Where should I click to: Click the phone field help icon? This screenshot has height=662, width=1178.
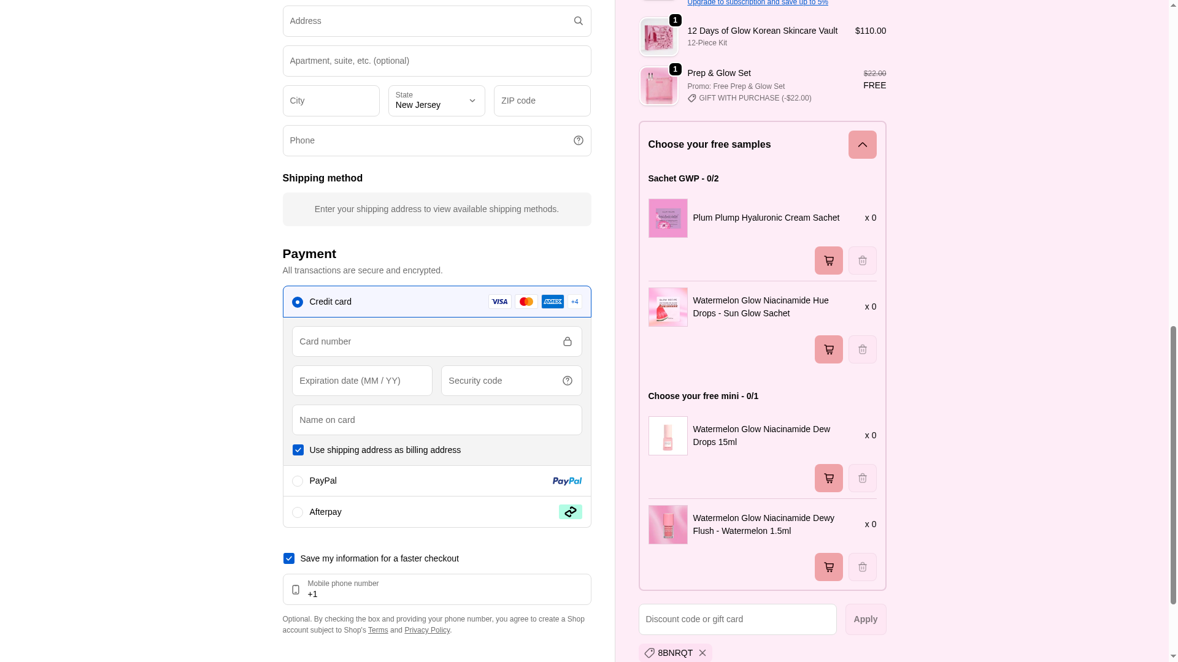[578, 140]
